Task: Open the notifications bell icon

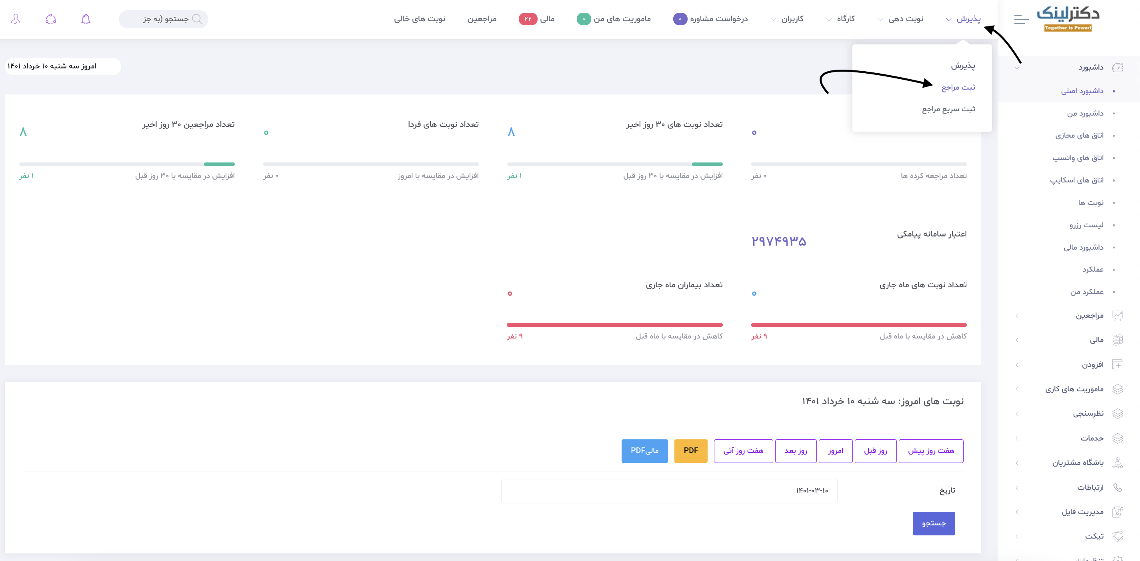Action: (x=86, y=19)
